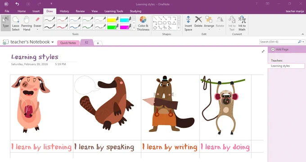Choose the Panning Hand tool
The width and height of the screenshot is (306, 162).
(27, 23)
